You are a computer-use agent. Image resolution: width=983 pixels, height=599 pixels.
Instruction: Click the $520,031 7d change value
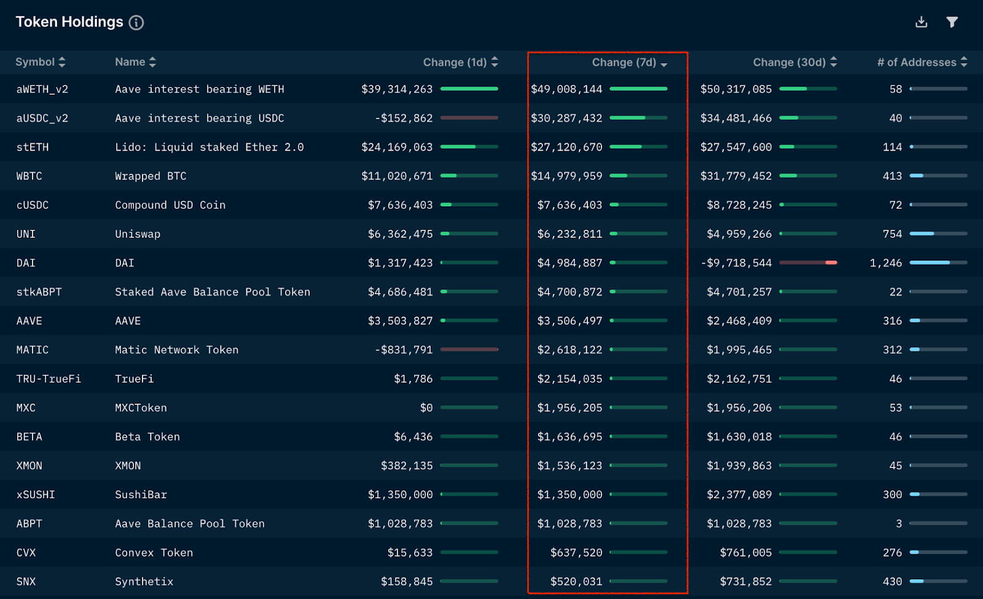[x=576, y=582]
